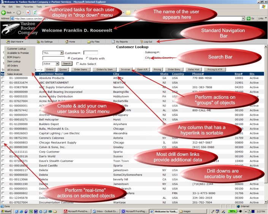This screenshot has width=268, height=214.
Task: Open the Favorites menu in browser
Action: pos(29,7)
